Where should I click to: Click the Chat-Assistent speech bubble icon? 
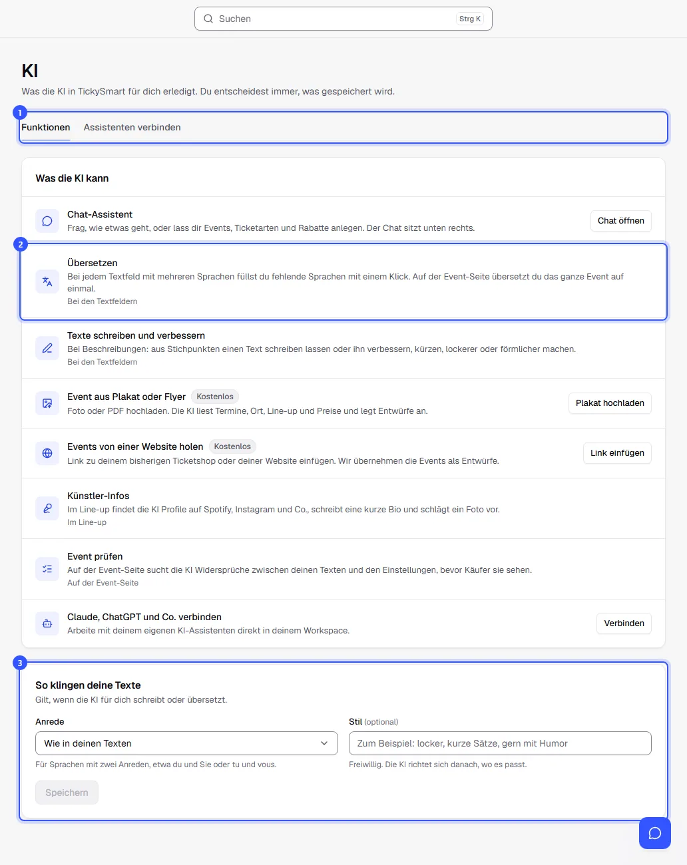click(47, 221)
